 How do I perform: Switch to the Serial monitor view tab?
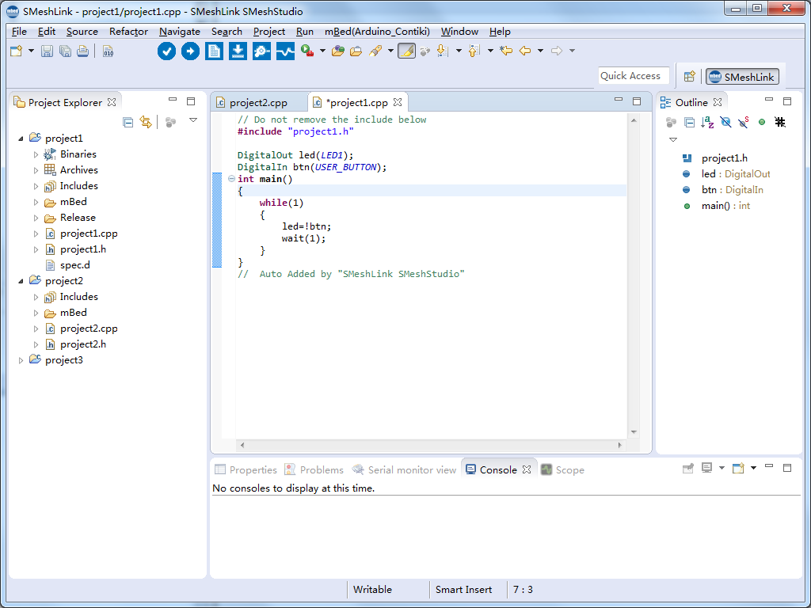point(404,470)
